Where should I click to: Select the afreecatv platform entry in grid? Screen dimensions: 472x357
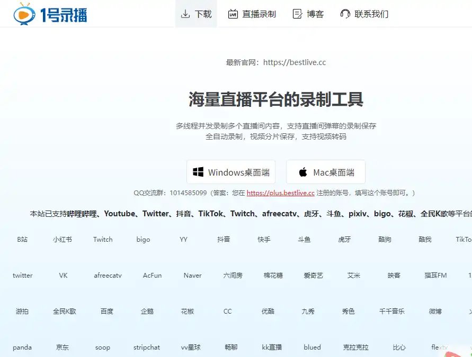tap(108, 275)
